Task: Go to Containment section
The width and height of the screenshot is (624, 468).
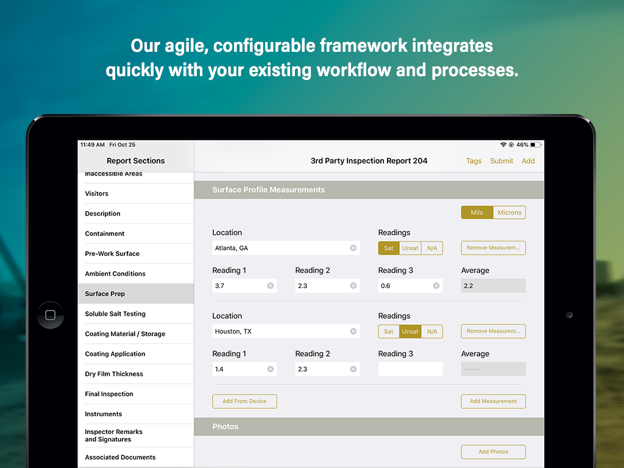Action: (136, 233)
